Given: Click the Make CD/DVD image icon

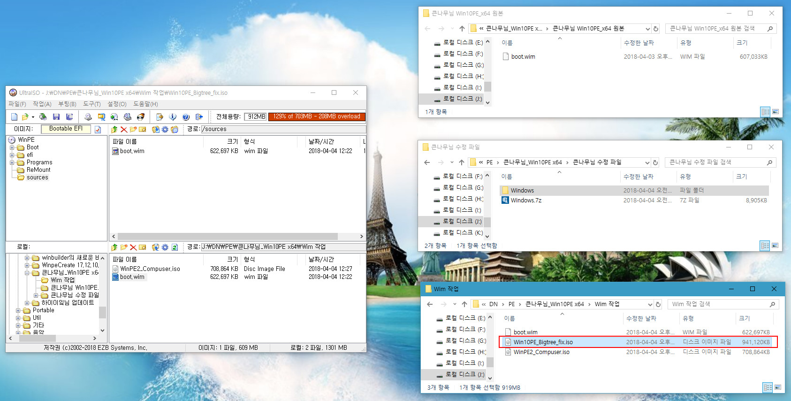Looking at the screenshot, I should point(88,116).
